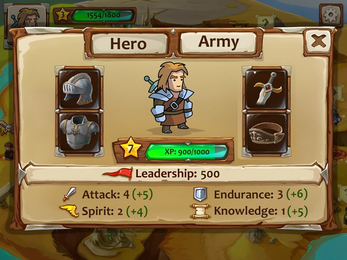Select the helmet equipment slot

(x=79, y=89)
